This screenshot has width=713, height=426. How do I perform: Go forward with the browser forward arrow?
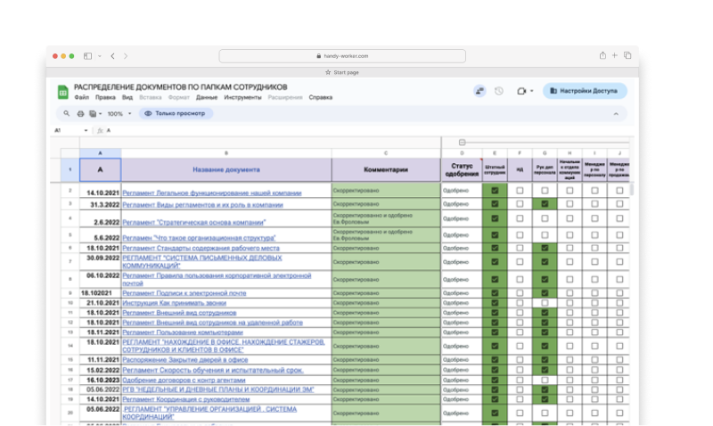coord(126,56)
